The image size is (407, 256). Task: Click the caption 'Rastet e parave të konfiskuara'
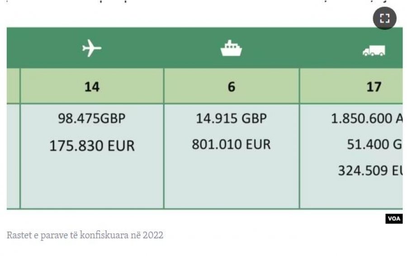pos(85,235)
